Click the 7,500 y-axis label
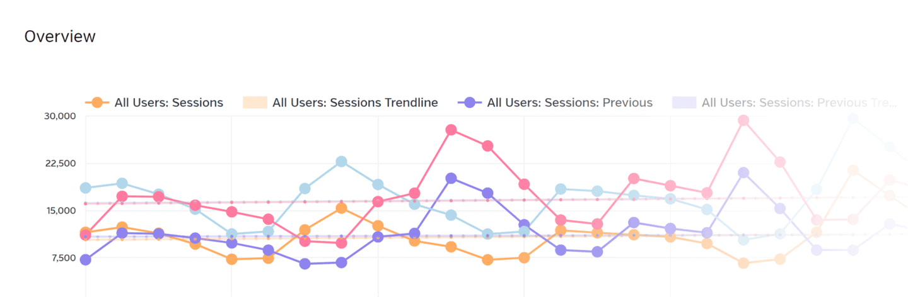Image resolution: width=908 pixels, height=297 pixels. coord(62,257)
